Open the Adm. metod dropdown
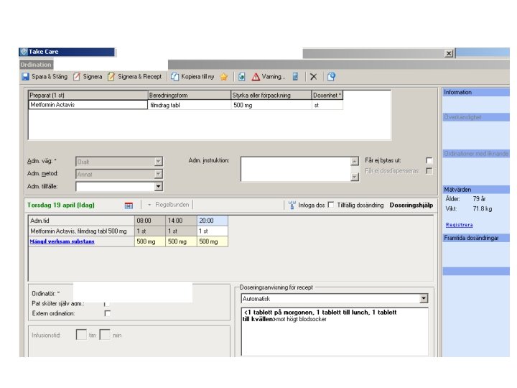Image resolution: width=517 pixels, height=388 pixels. pyautogui.click(x=158, y=174)
